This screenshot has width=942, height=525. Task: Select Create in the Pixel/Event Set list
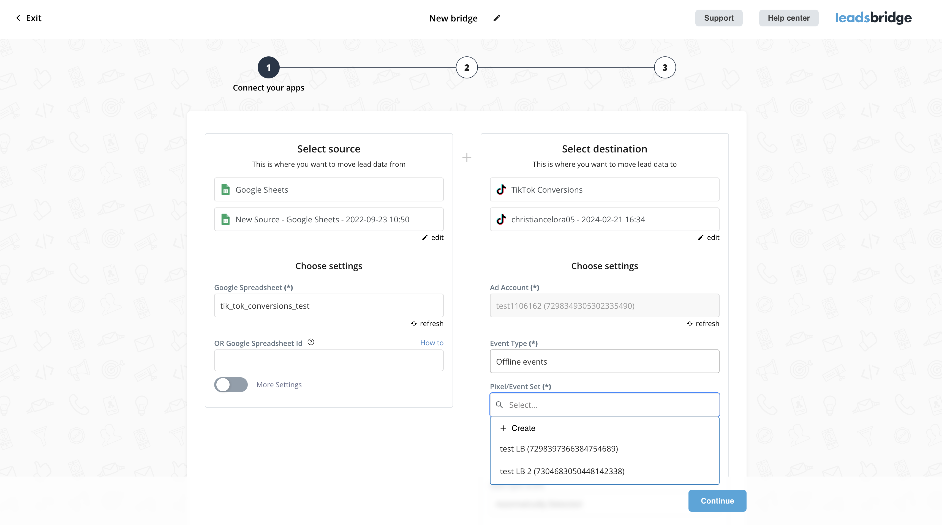pos(605,428)
